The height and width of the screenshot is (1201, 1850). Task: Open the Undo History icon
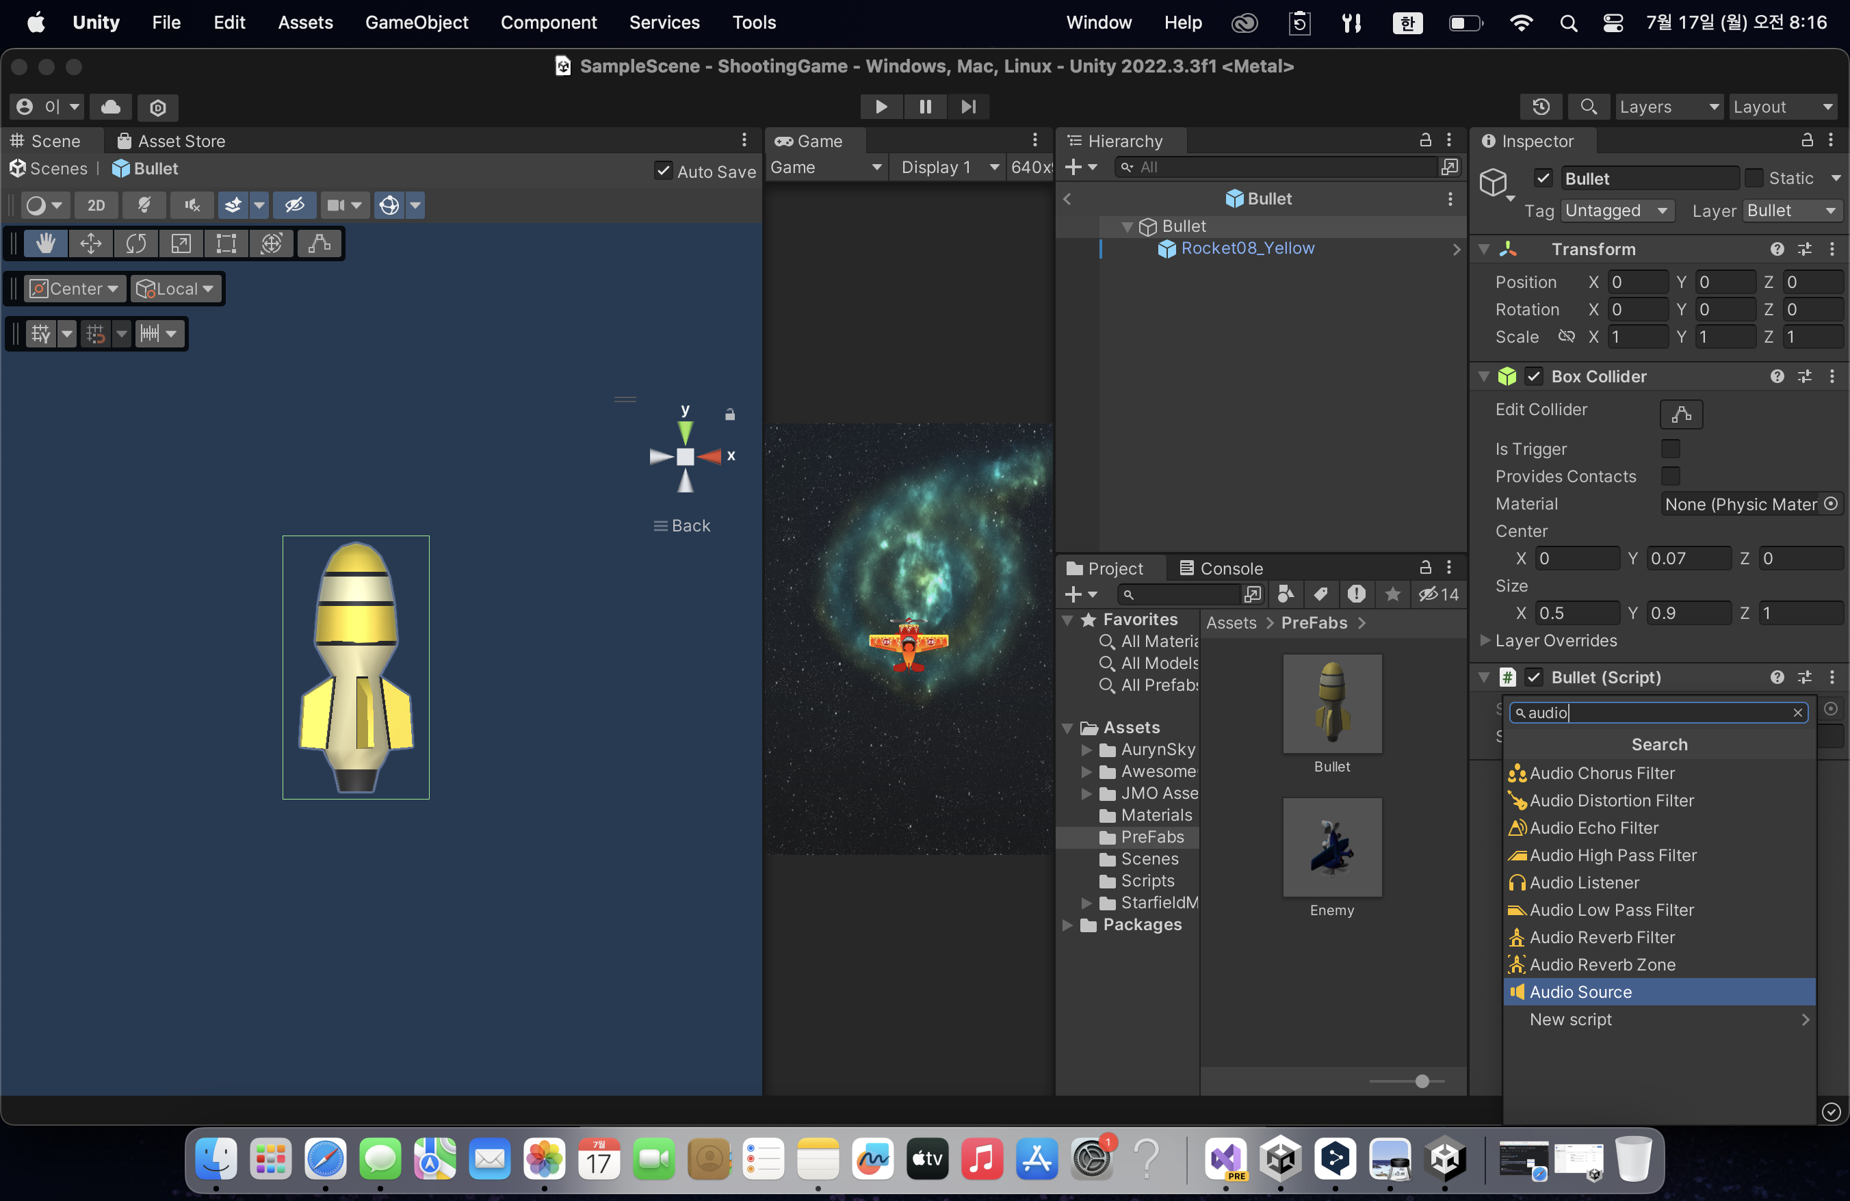[1541, 107]
